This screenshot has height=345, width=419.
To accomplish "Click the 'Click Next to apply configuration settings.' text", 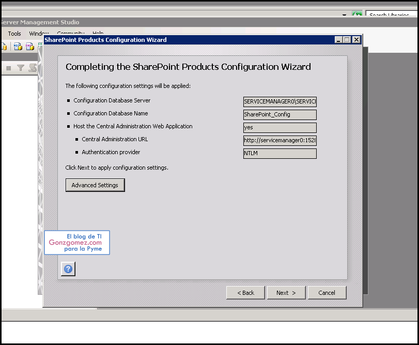I will [117, 168].
